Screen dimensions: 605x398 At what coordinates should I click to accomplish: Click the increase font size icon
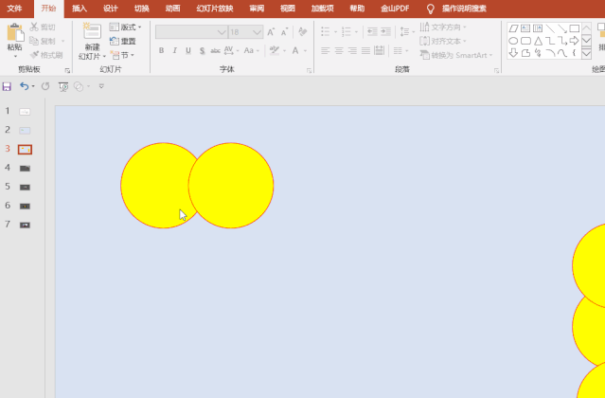coord(271,32)
